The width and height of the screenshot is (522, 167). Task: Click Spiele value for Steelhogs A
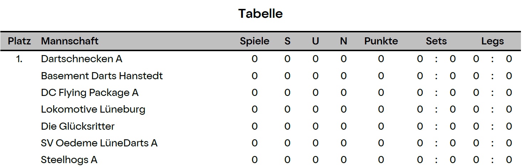(255, 160)
